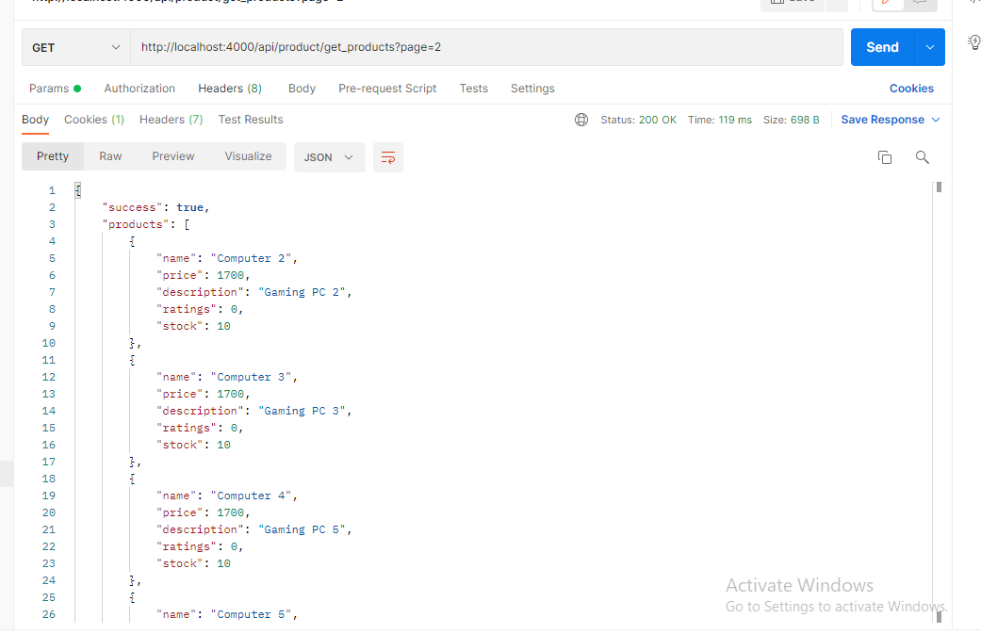Image resolution: width=981 pixels, height=634 pixels.
Task: Click the "products" key on line 3
Action: (136, 224)
